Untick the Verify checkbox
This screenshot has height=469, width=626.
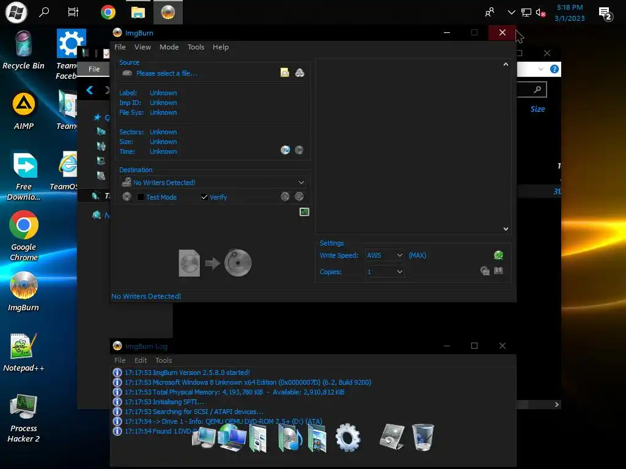pos(204,197)
